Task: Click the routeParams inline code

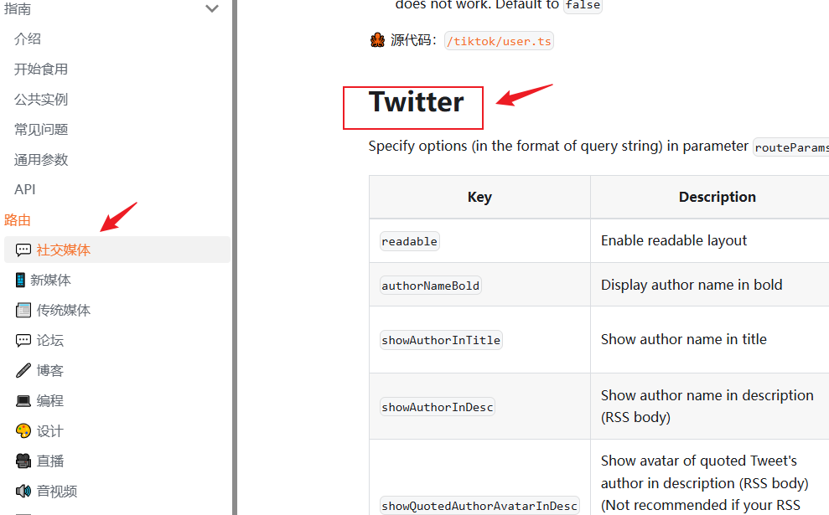Action: [791, 147]
